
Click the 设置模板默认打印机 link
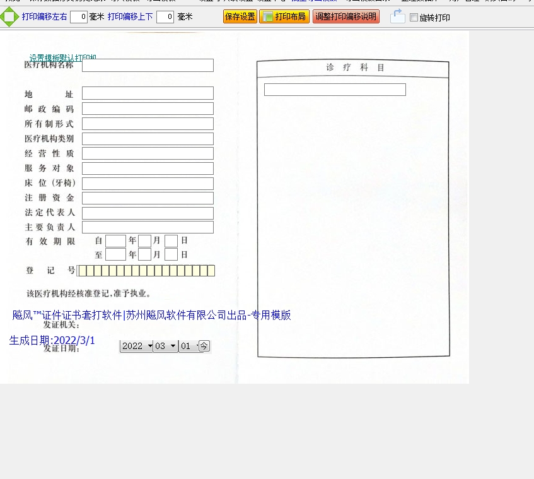(x=62, y=57)
